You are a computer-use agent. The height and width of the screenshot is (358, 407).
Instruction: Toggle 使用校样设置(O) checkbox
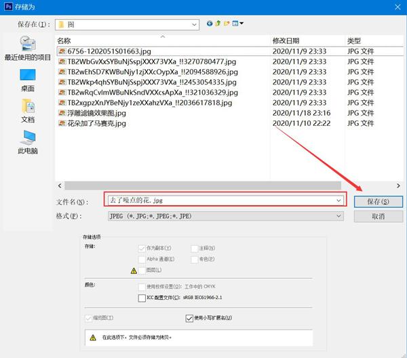(142, 287)
